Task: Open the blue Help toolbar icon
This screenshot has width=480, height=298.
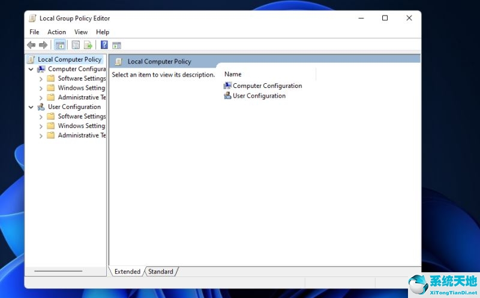Action: coord(104,45)
